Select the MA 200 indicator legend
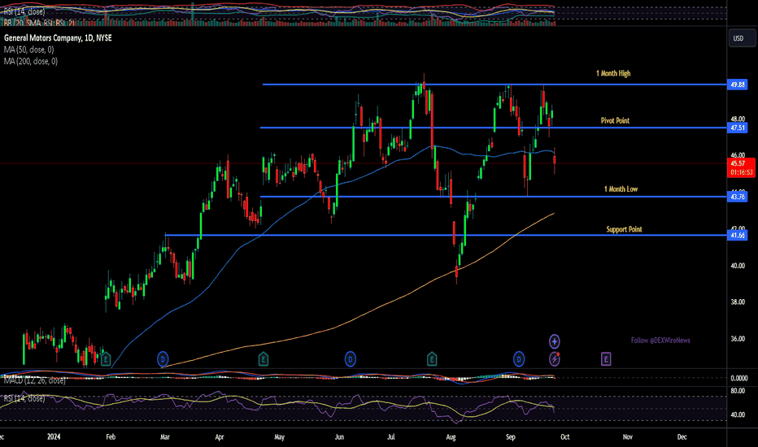Screen dimensions: 758x447 point(30,62)
